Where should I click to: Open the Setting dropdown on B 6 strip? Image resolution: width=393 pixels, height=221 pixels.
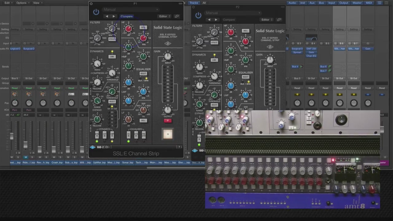click(x=340, y=29)
